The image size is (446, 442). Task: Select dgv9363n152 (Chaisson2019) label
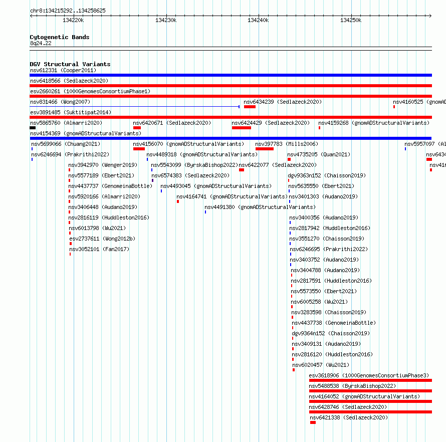click(x=327, y=175)
